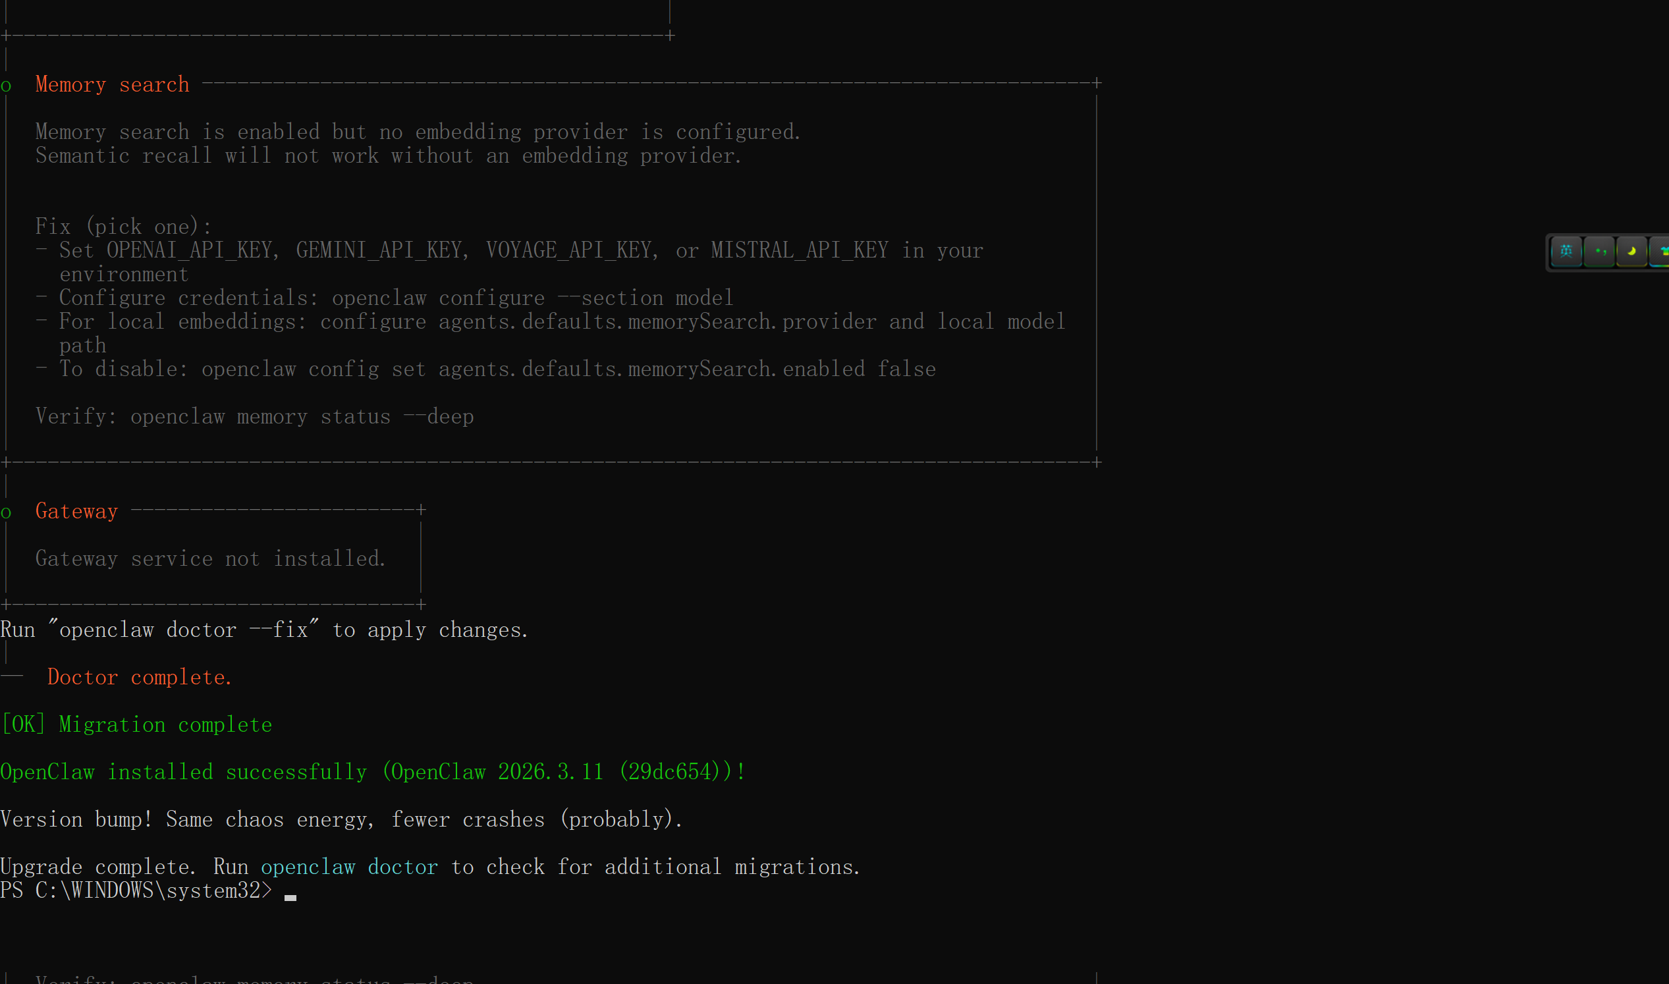Click the green circle beside Memory search
Image resolution: width=1669 pixels, height=984 pixels.
click(6, 86)
